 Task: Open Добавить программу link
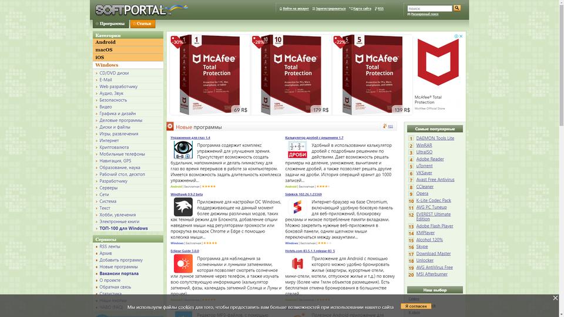click(x=121, y=260)
